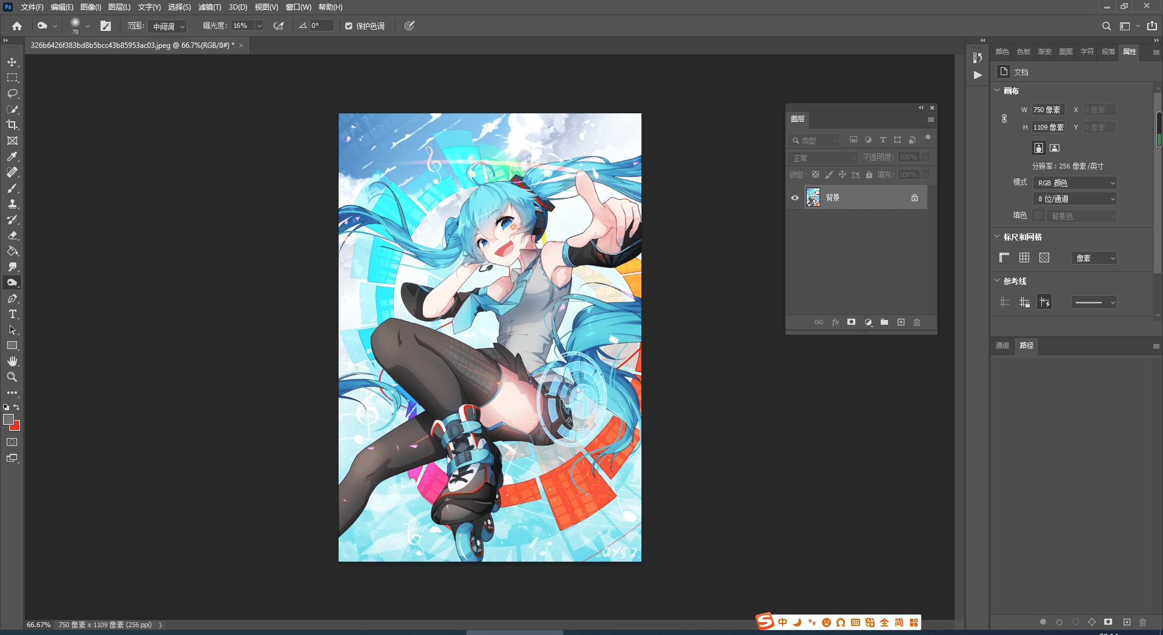Open the search magnifier in top right

[x=1106, y=26]
